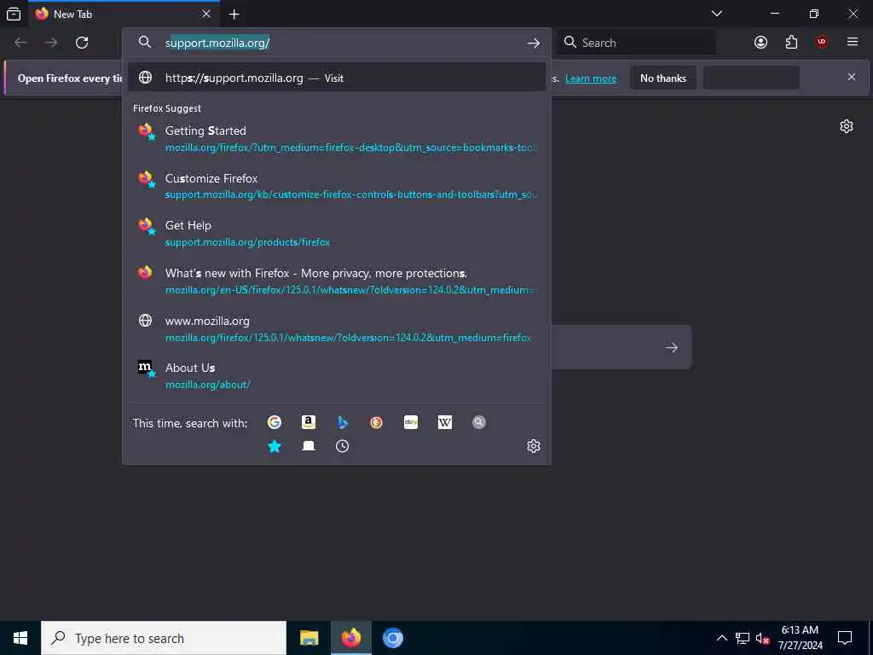Viewport: 873px width, 655px height.
Task: Click the blank button beside No thanks
Action: [751, 78]
